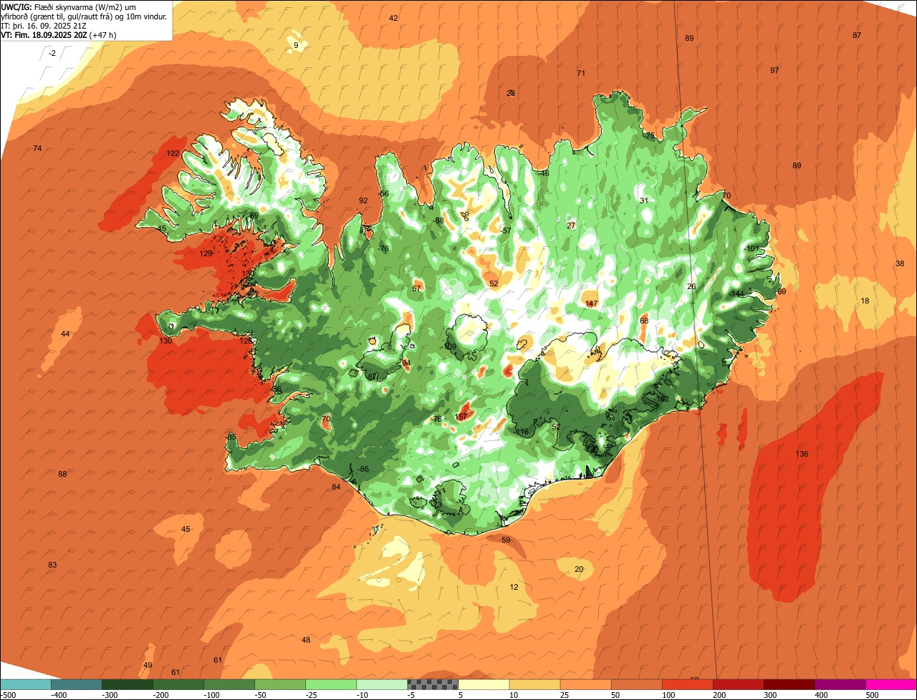This screenshot has width=917, height=700.
Task: Click the '88' value in the southwest ocean
Action: 62,474
